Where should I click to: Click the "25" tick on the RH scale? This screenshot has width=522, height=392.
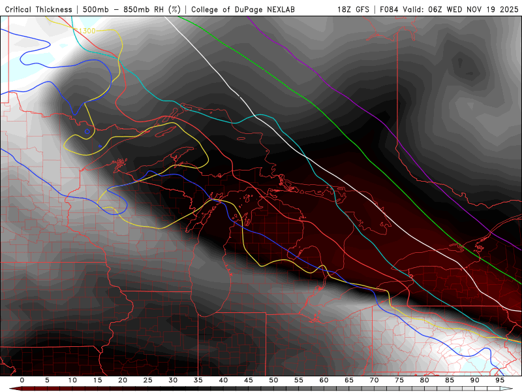click(x=148, y=380)
